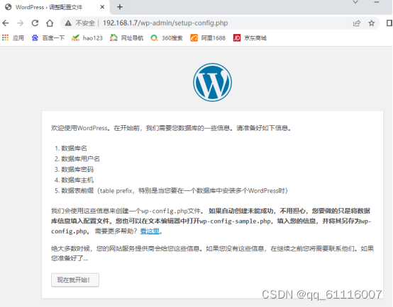Open the 百度一下 bookmark
Image resolution: width=393 pixels, height=307 pixels.
click(48, 38)
